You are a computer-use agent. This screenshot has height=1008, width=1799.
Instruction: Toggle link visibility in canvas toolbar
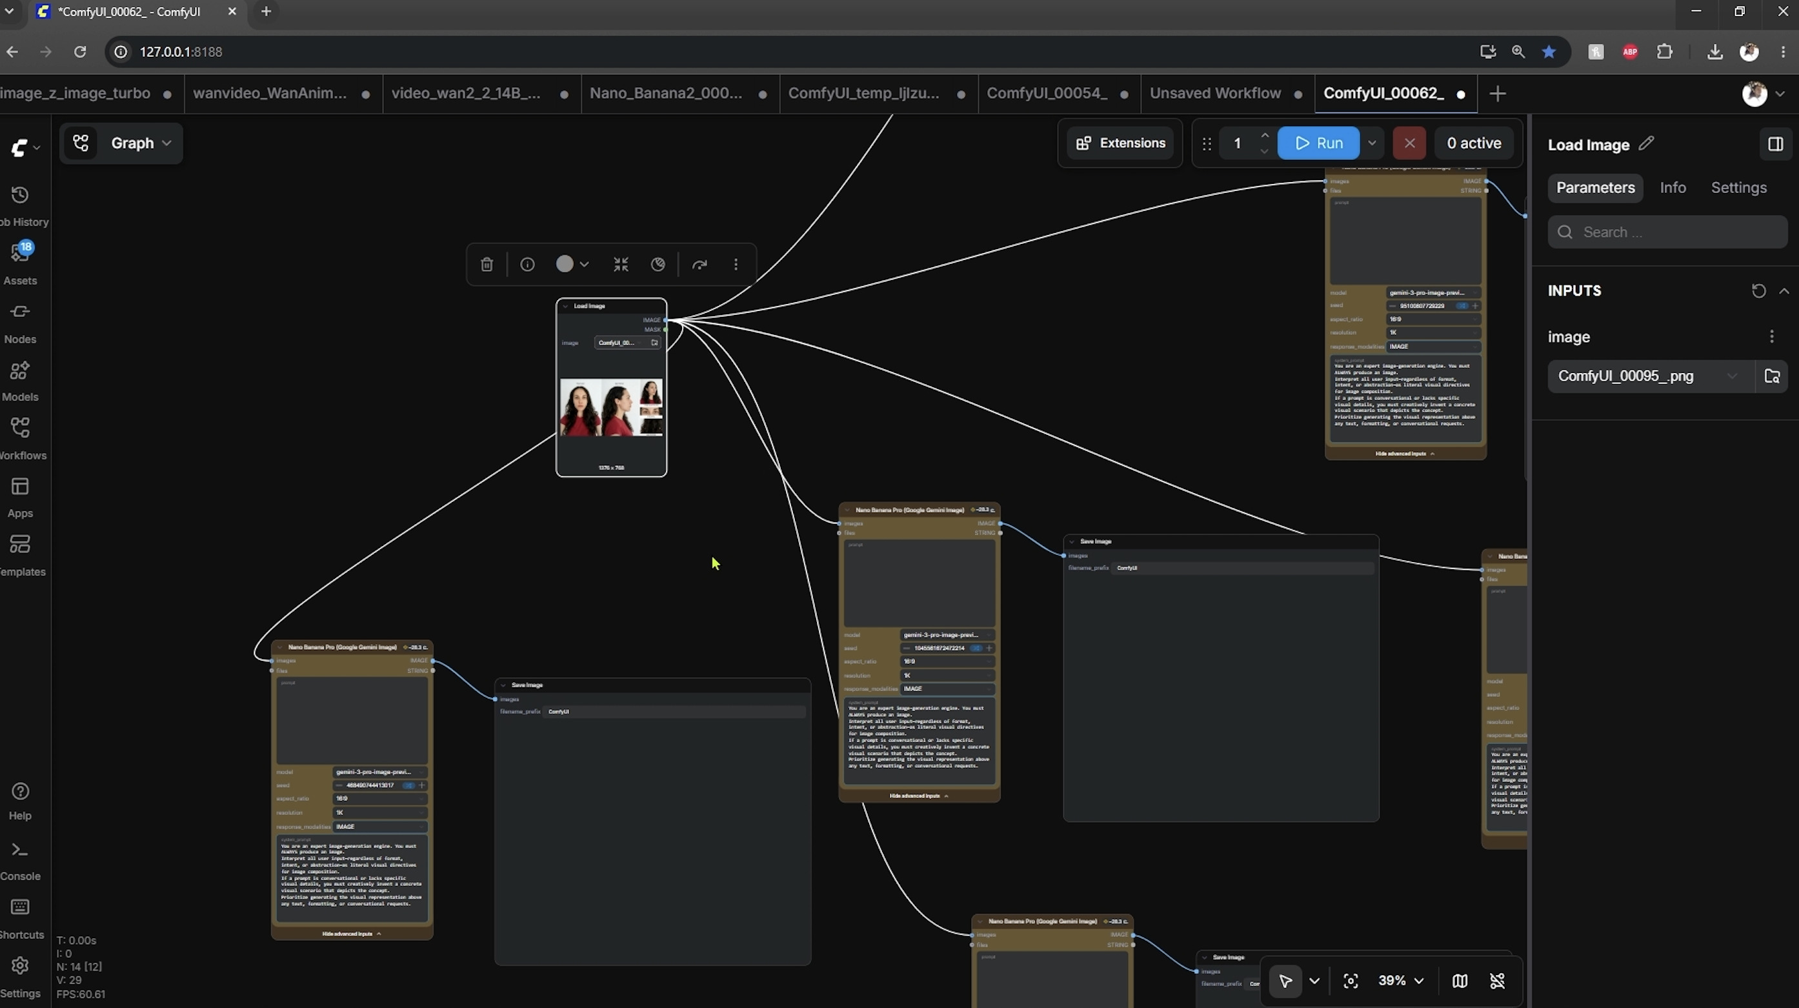pos(1497,981)
